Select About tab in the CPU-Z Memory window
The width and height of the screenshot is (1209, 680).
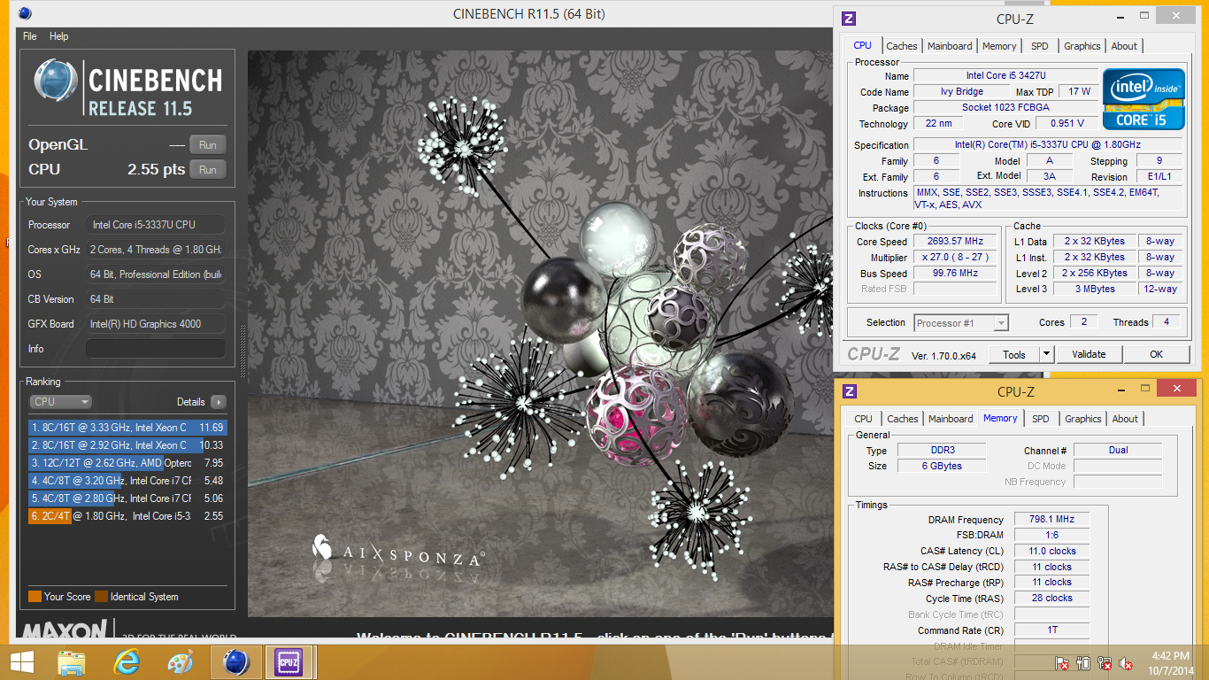(x=1126, y=419)
